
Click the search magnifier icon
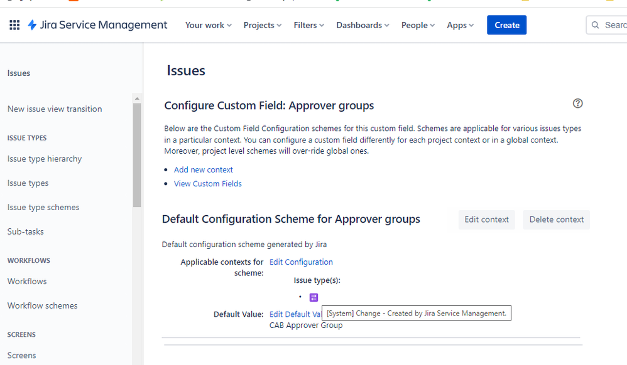click(595, 24)
